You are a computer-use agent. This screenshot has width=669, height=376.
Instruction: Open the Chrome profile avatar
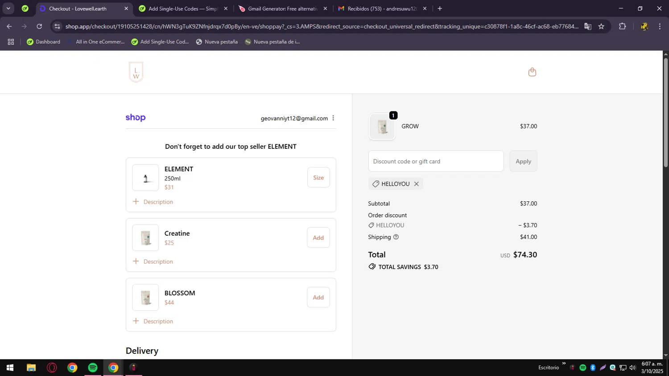click(x=644, y=26)
